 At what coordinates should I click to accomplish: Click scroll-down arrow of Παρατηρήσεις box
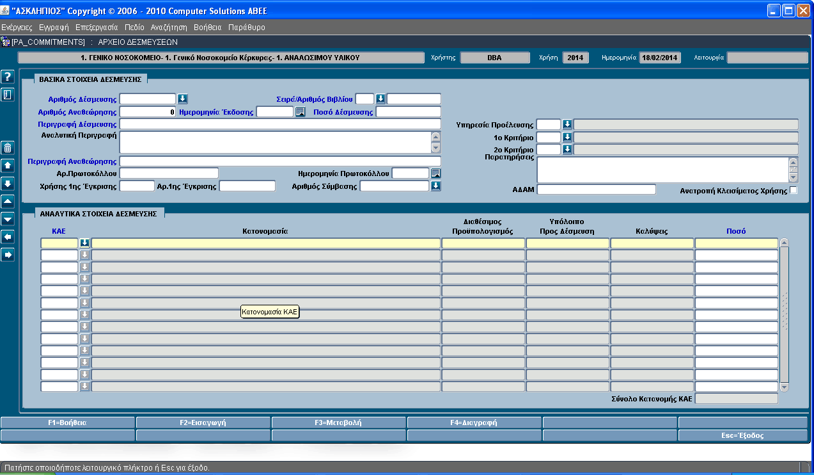point(794,178)
